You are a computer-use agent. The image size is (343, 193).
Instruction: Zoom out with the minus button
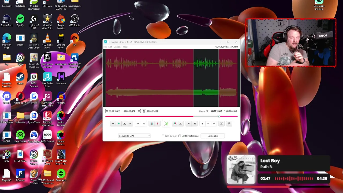pyautogui.click(x=208, y=124)
